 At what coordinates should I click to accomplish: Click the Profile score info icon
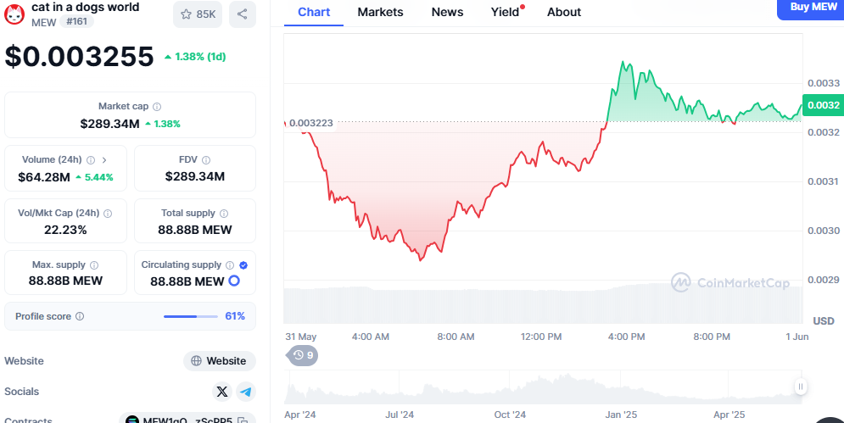pos(80,316)
